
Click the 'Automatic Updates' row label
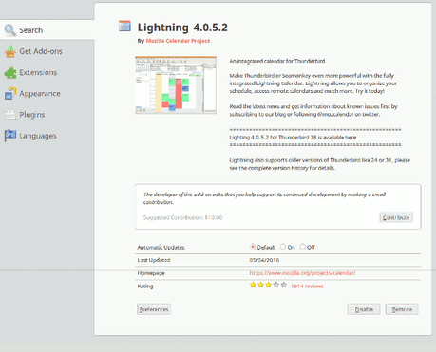[161, 247]
